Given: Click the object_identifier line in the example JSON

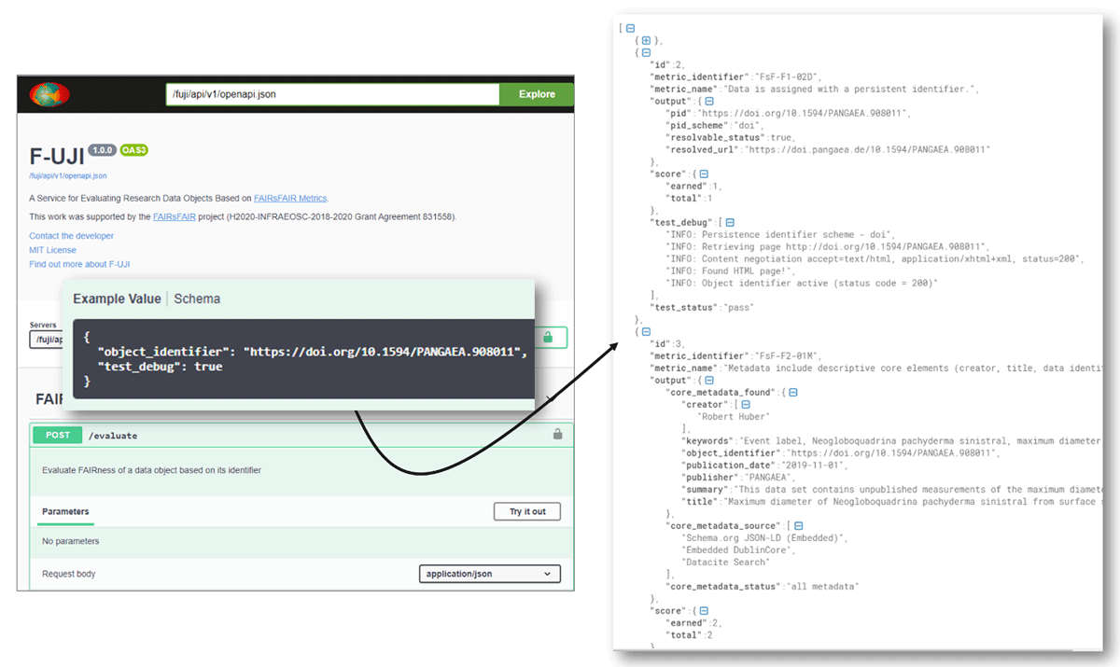Looking at the screenshot, I should pos(313,352).
